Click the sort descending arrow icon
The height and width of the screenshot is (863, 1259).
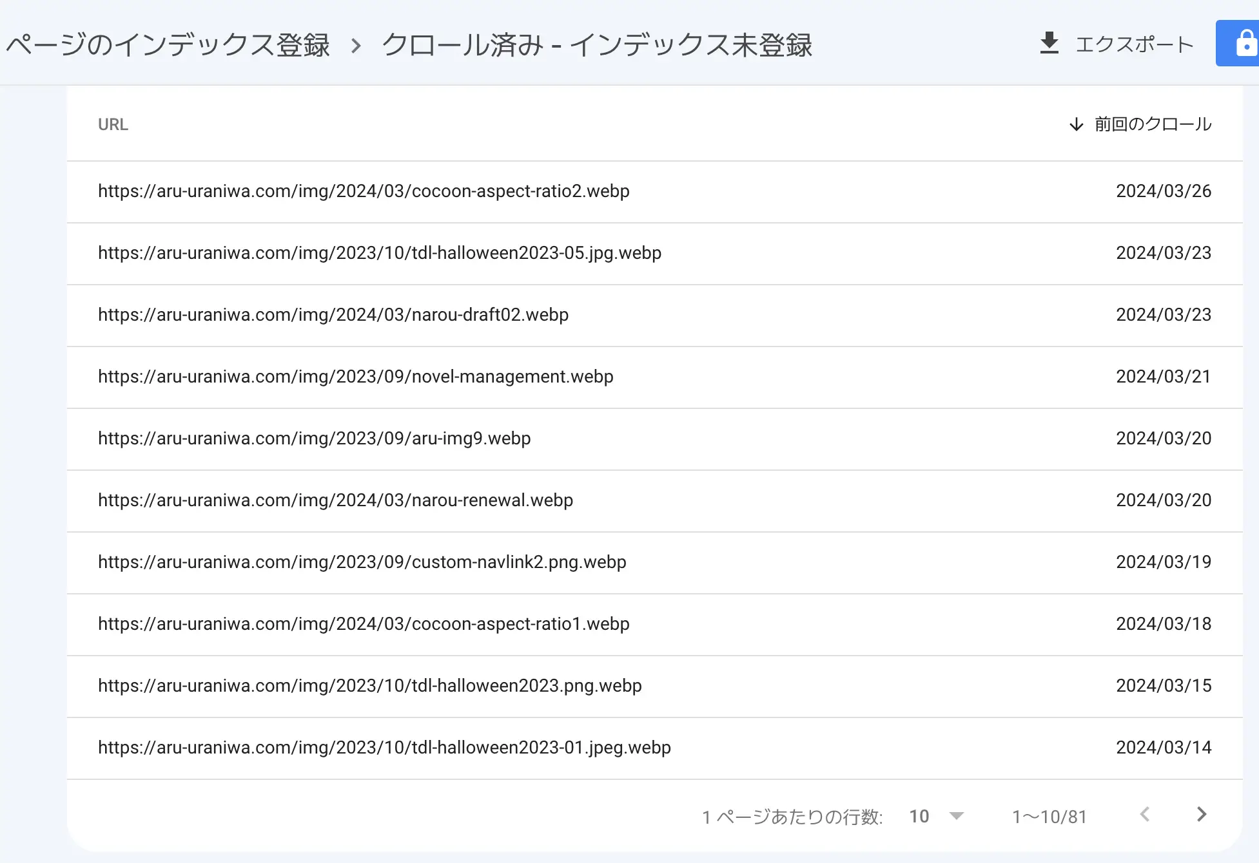click(x=1076, y=124)
